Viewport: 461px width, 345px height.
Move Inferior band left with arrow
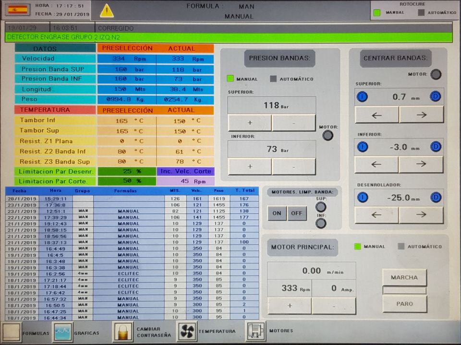(x=376, y=164)
